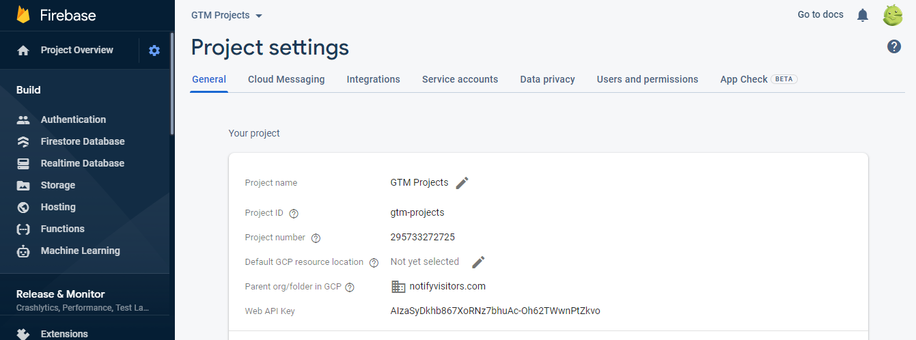Open Machine Learning in the sidebar

[x=81, y=251]
